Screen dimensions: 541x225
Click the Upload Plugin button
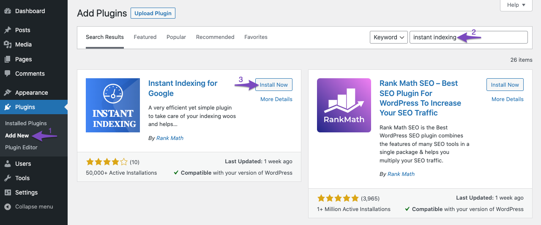click(153, 13)
